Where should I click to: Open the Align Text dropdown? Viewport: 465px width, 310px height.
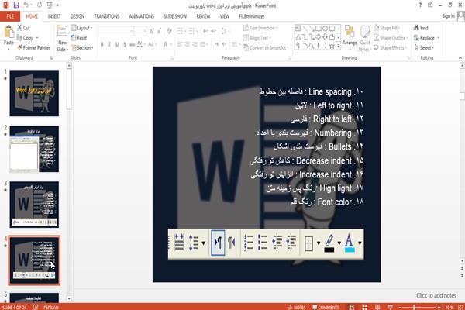pos(257,38)
